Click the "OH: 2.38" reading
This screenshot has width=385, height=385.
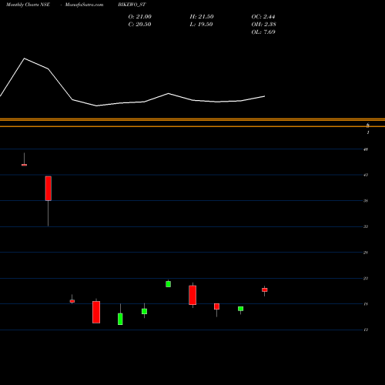(263, 25)
